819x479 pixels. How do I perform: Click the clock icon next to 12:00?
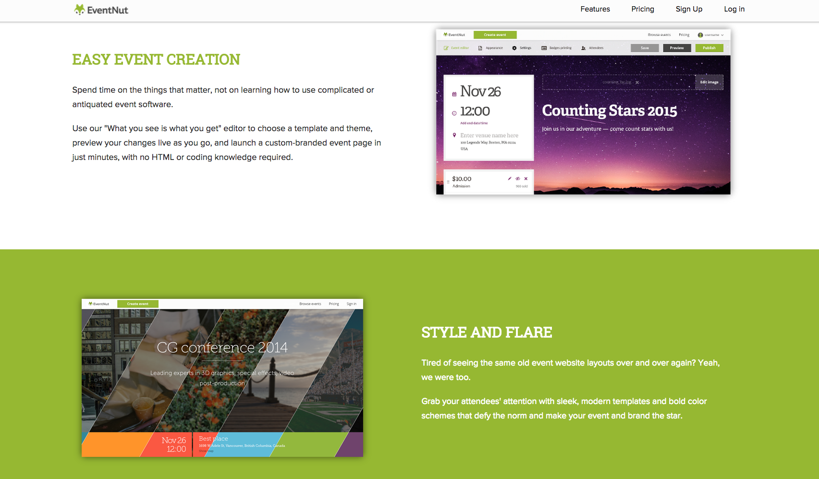454,113
